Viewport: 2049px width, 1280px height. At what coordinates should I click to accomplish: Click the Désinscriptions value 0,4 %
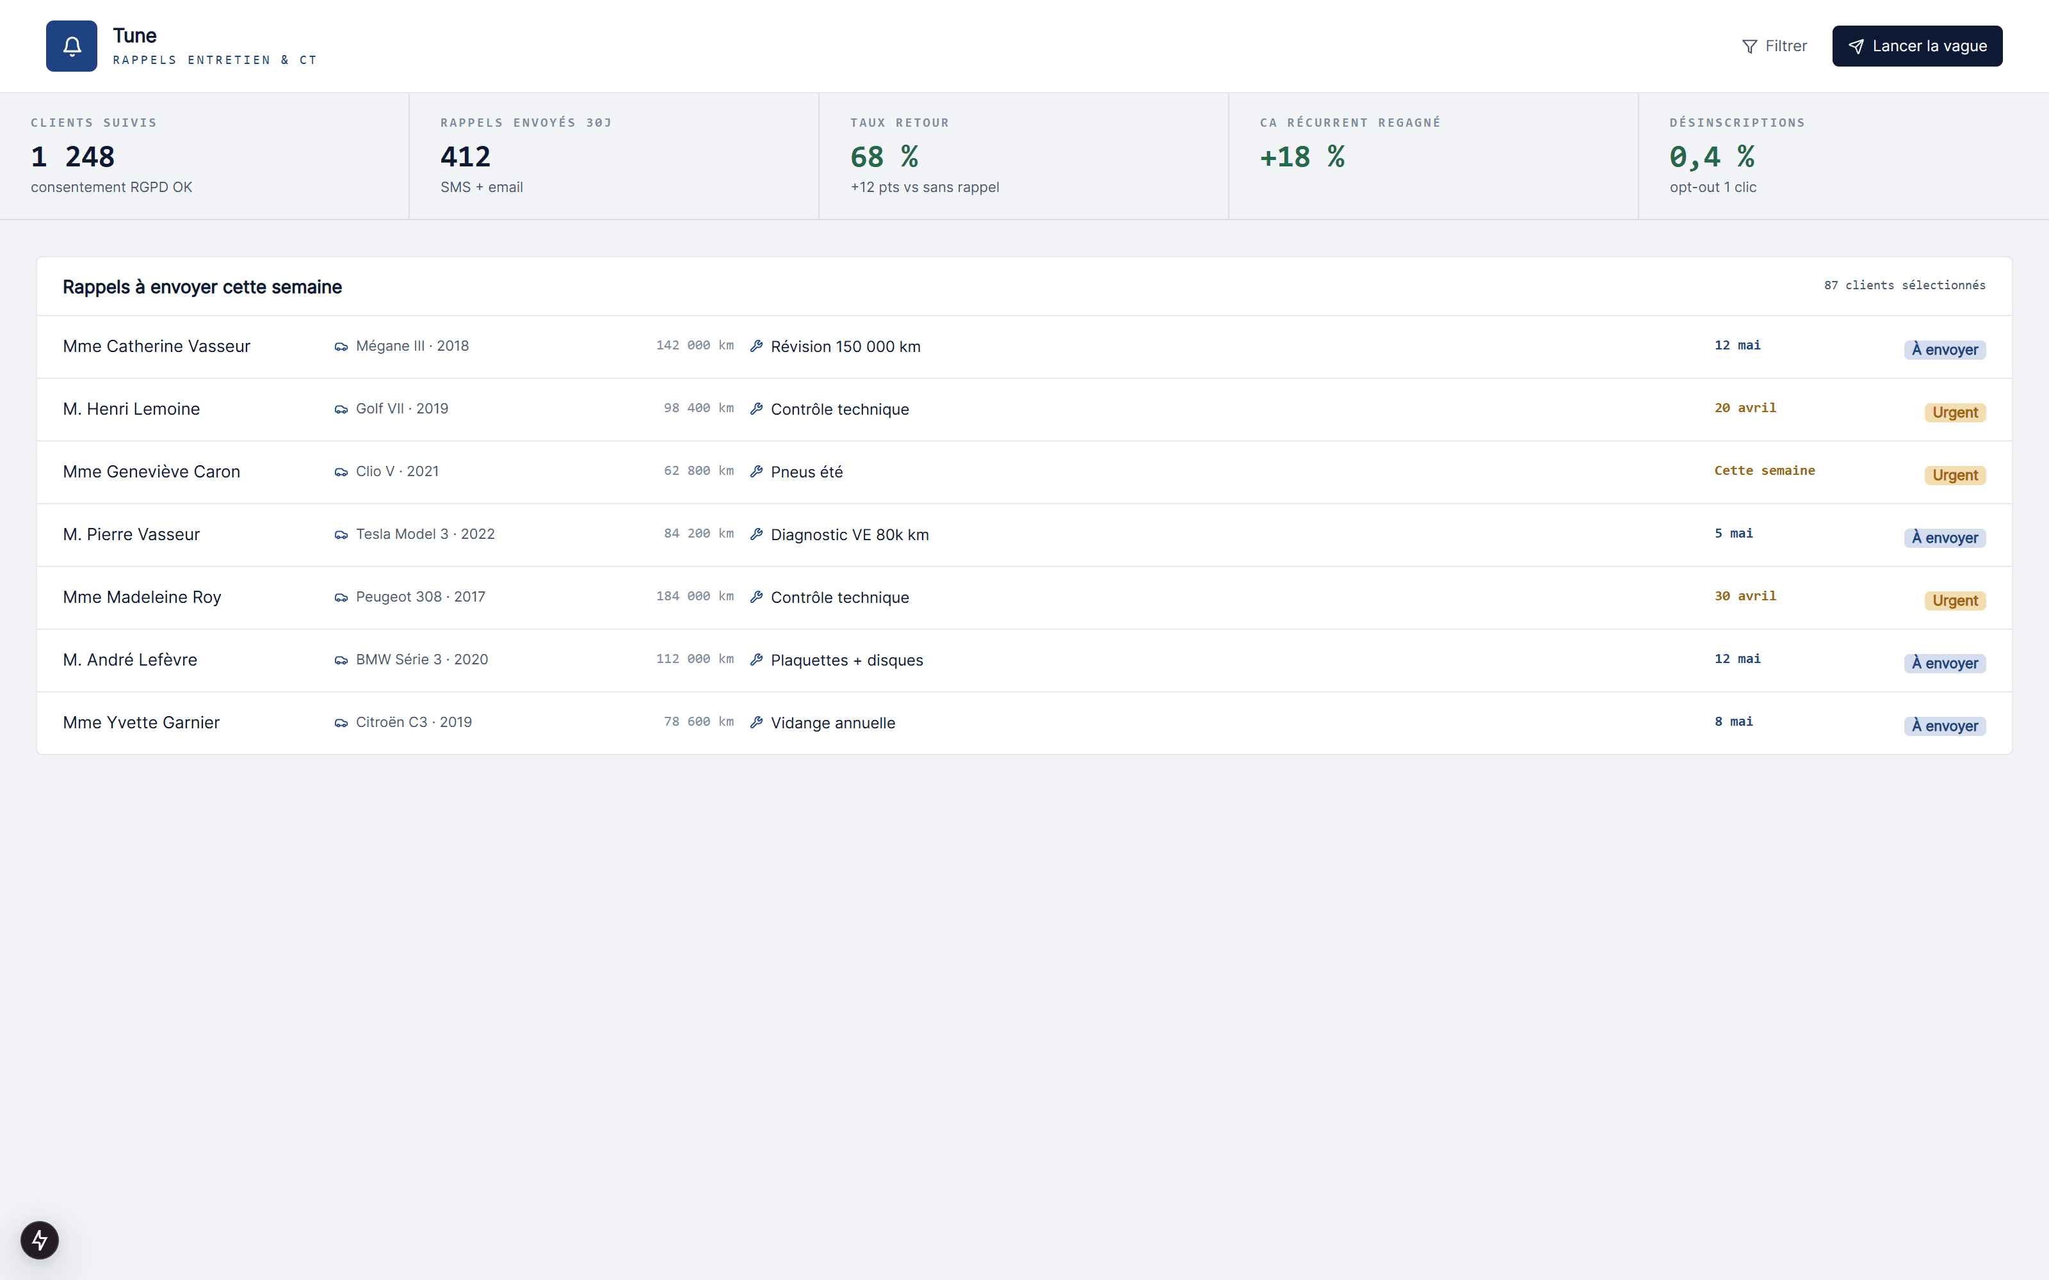pyautogui.click(x=1712, y=157)
